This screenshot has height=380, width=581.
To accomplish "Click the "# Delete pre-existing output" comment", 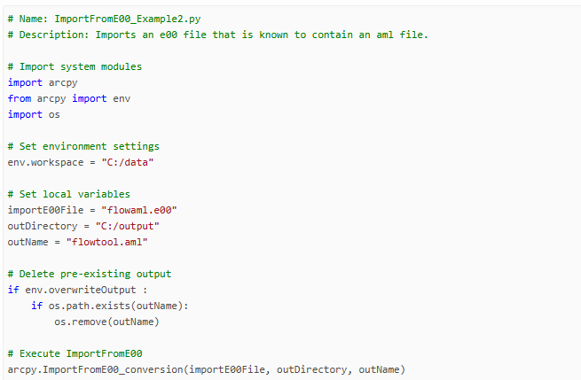I will (89, 274).
